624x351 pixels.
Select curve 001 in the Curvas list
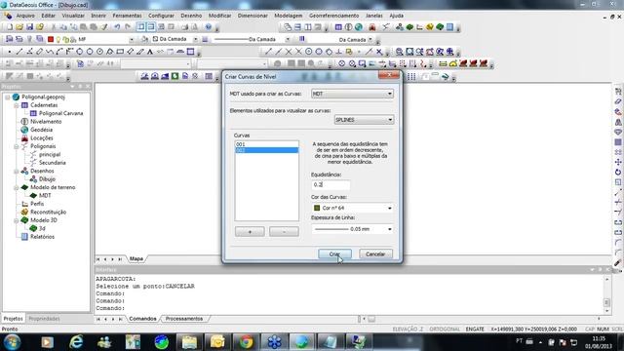tap(266, 144)
